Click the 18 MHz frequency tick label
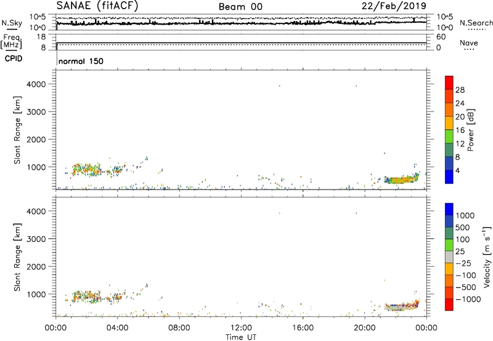The width and height of the screenshot is (493, 341). point(41,37)
